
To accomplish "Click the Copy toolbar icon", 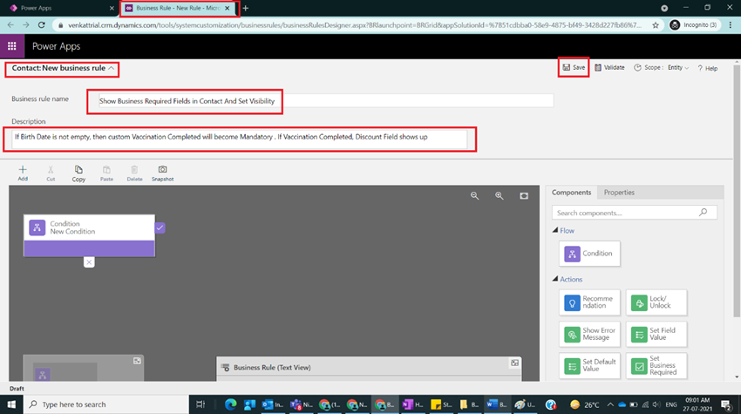I will pos(78,173).
